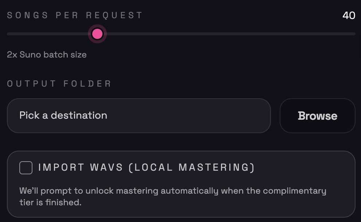Click the right end of the destination field
Image resolution: width=361 pixels, height=222 pixels.
click(261, 116)
